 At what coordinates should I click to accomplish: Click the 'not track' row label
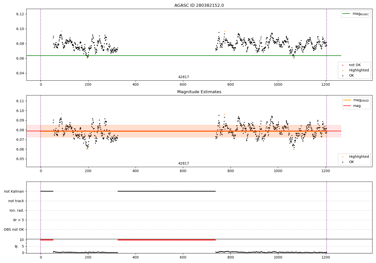click(x=16, y=201)
